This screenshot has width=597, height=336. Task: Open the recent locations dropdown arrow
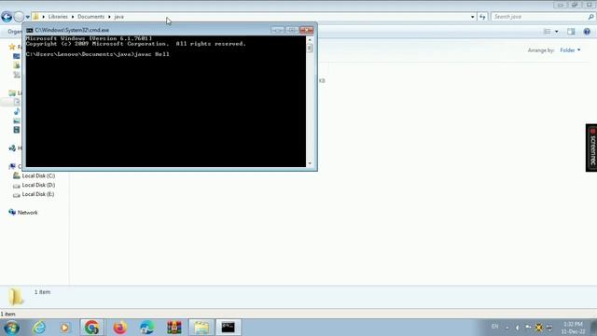coord(27,17)
